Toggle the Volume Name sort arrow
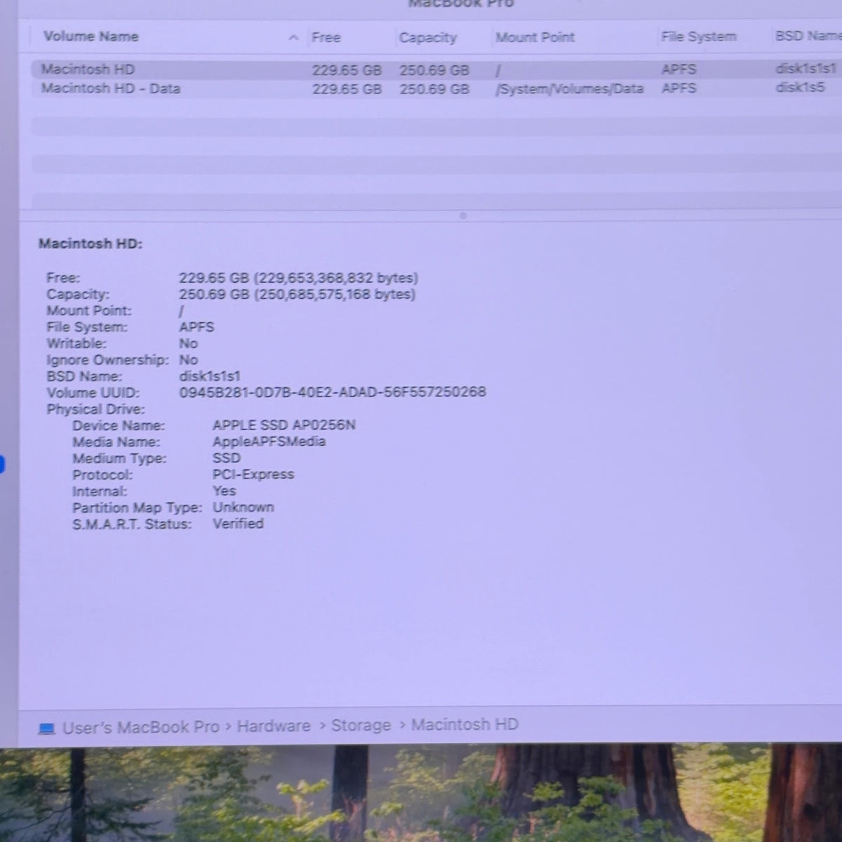Image resolution: width=842 pixels, height=842 pixels. (x=293, y=38)
